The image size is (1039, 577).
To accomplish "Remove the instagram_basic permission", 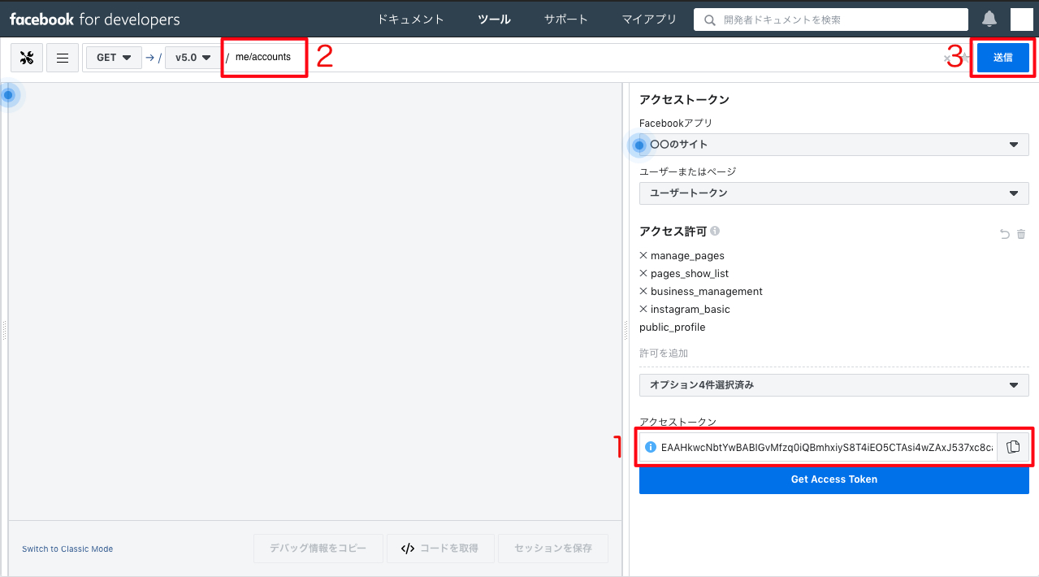I will click(643, 309).
